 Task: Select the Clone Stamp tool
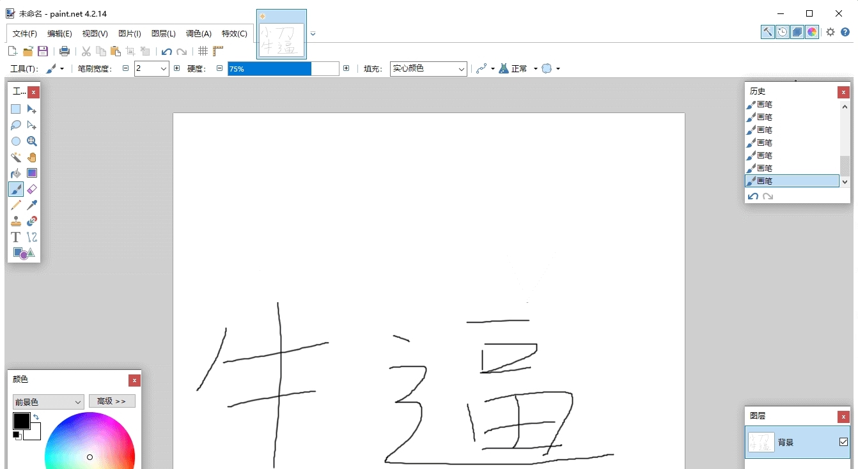point(15,220)
